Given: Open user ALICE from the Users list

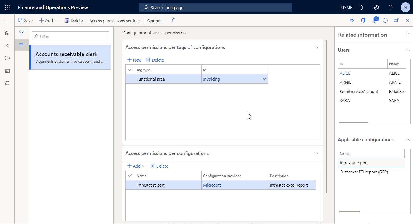Looking at the screenshot, I should (x=345, y=73).
